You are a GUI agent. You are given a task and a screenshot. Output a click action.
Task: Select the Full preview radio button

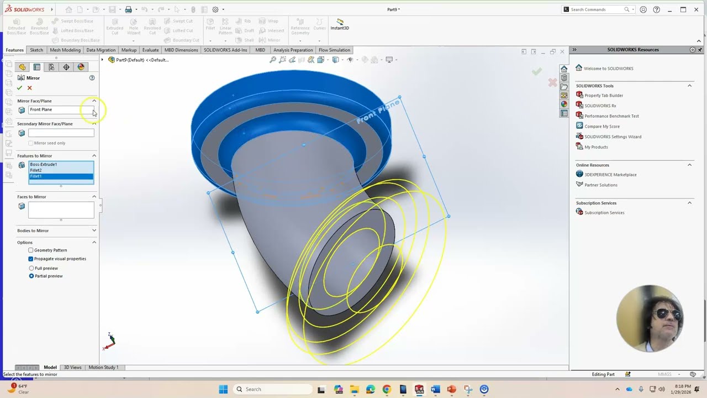[x=31, y=268]
